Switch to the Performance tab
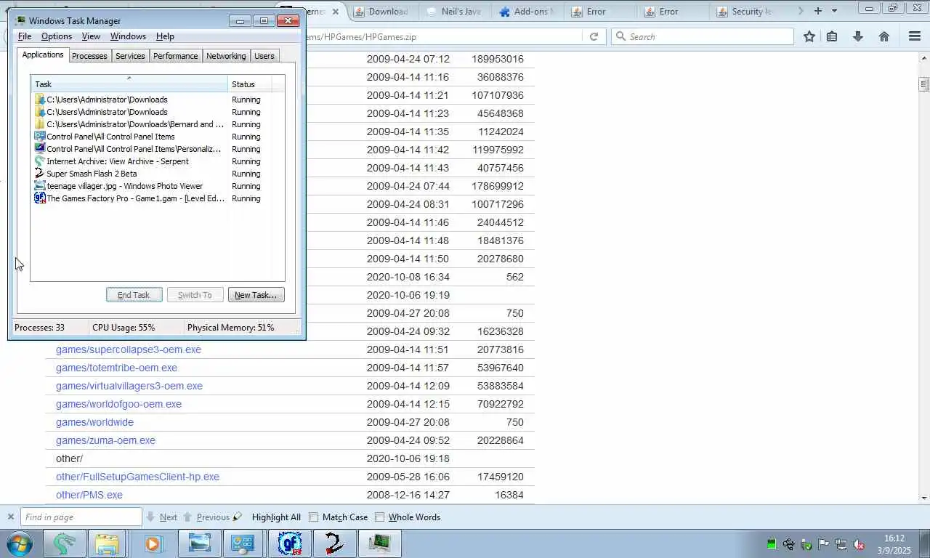Viewport: 930px width, 558px height. point(175,56)
